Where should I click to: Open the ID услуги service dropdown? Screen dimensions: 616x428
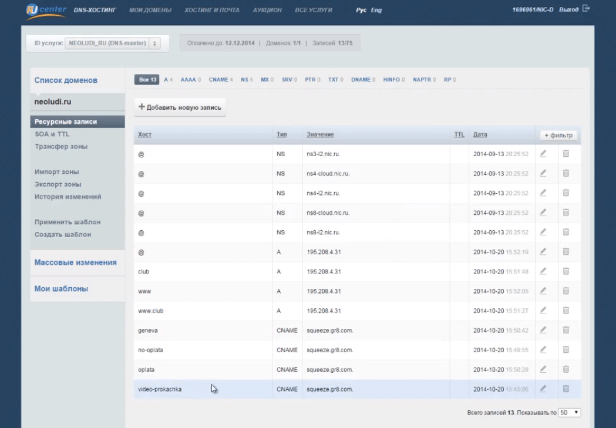click(x=113, y=43)
